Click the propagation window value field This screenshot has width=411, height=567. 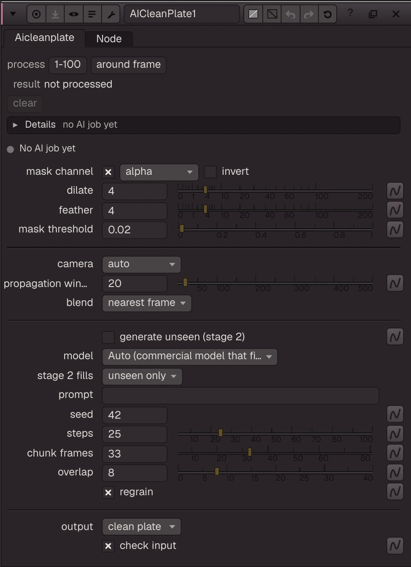tap(135, 283)
